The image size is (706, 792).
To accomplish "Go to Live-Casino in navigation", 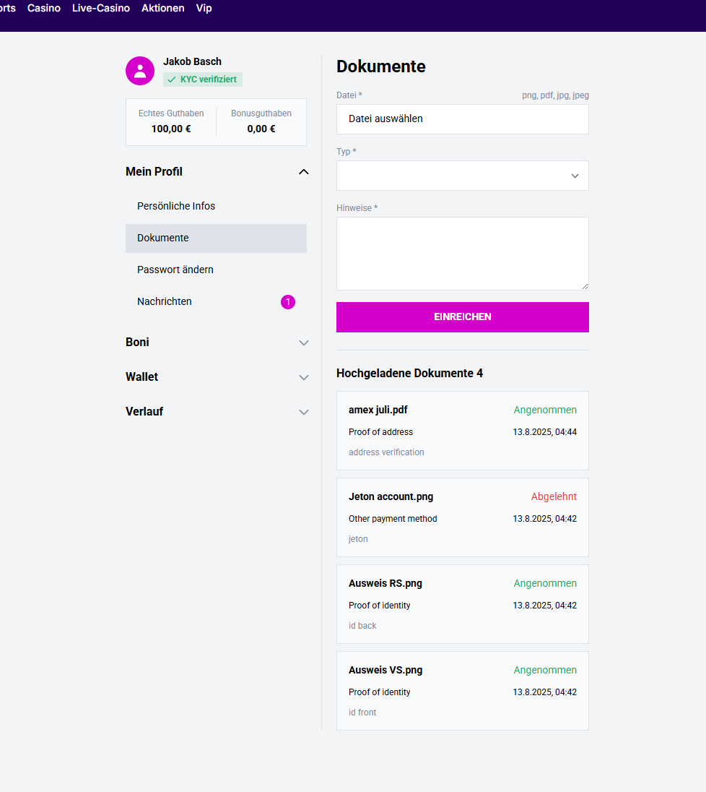I will click(x=101, y=9).
